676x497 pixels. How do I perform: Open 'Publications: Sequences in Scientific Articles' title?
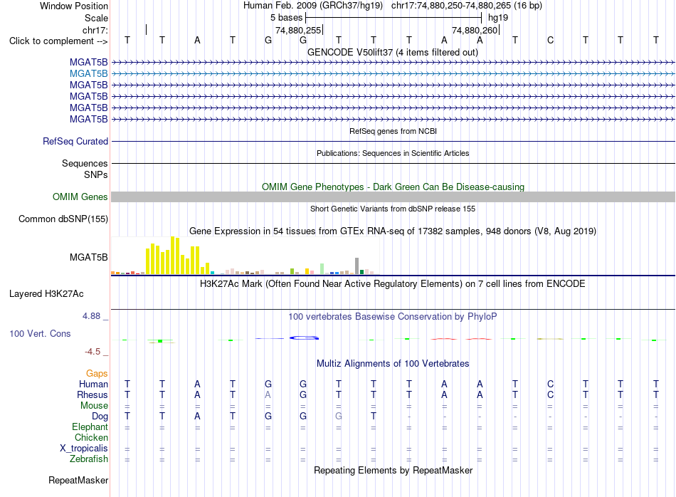(x=393, y=153)
